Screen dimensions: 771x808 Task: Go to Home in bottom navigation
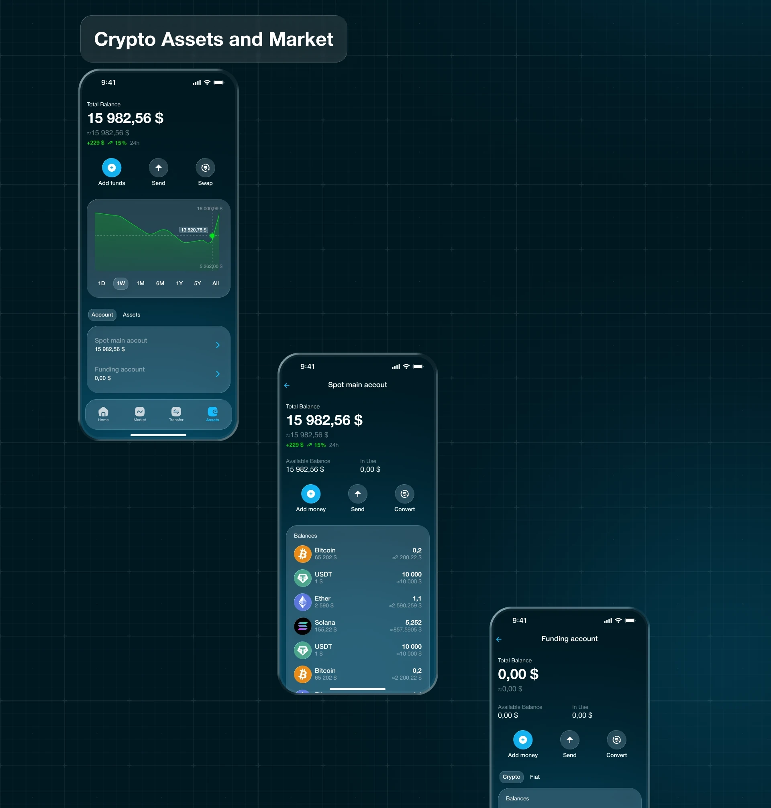(x=103, y=412)
